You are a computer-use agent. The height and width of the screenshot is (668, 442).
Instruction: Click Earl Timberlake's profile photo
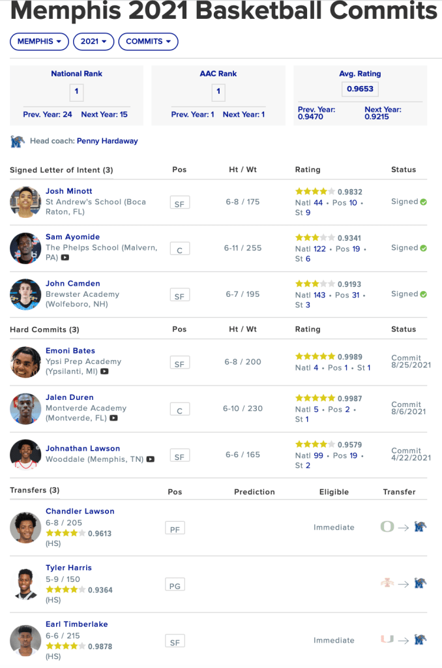coord(25,641)
